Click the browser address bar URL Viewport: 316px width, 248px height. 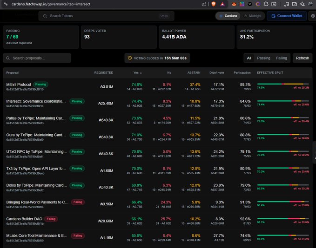pos(51,4)
